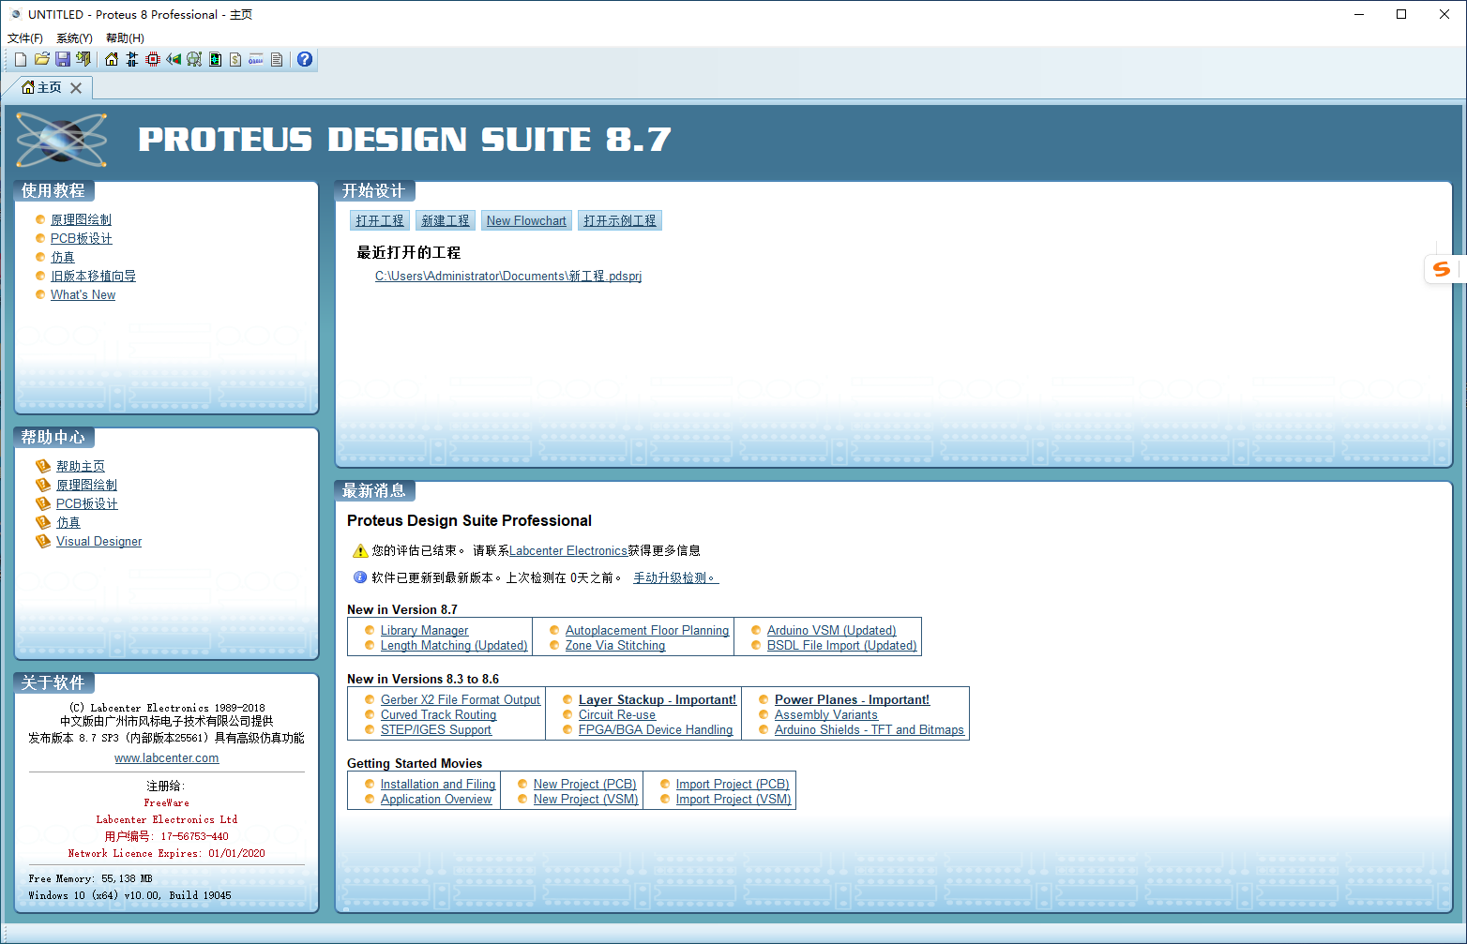
Task: Open the Source Code toolbar icon
Action: point(256,59)
